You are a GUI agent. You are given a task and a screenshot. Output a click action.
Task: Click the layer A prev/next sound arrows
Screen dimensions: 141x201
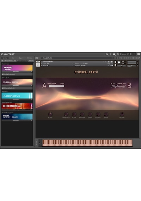(63, 84)
